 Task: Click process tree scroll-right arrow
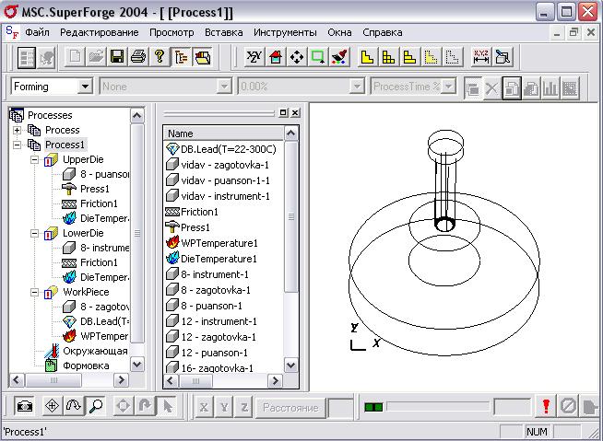coord(121,380)
